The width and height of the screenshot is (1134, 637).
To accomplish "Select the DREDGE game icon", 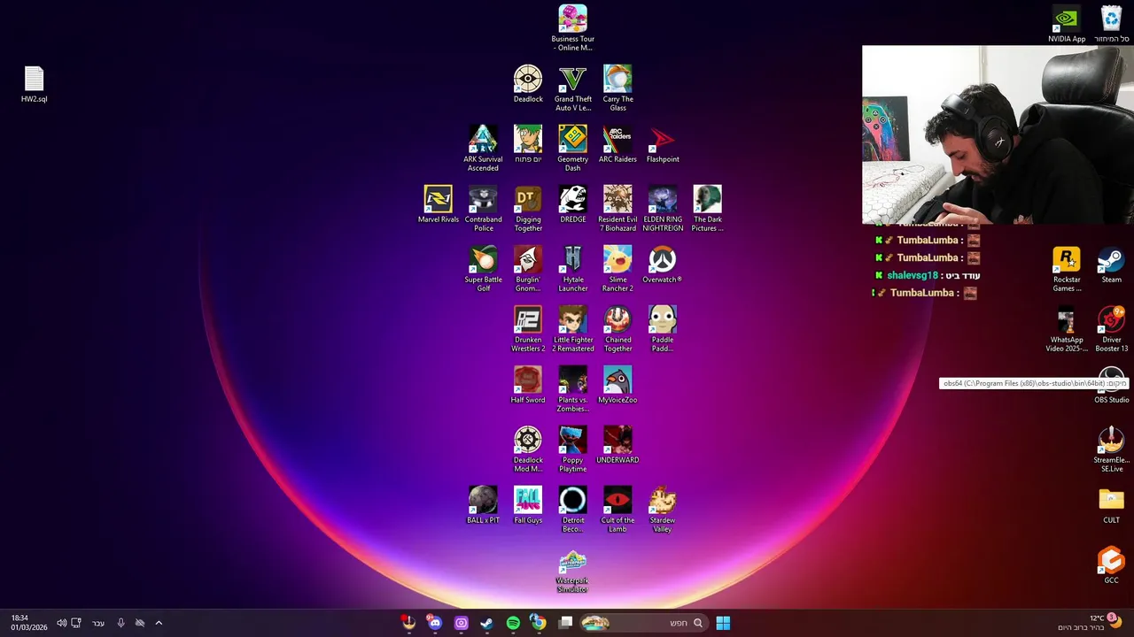I will coord(572,204).
